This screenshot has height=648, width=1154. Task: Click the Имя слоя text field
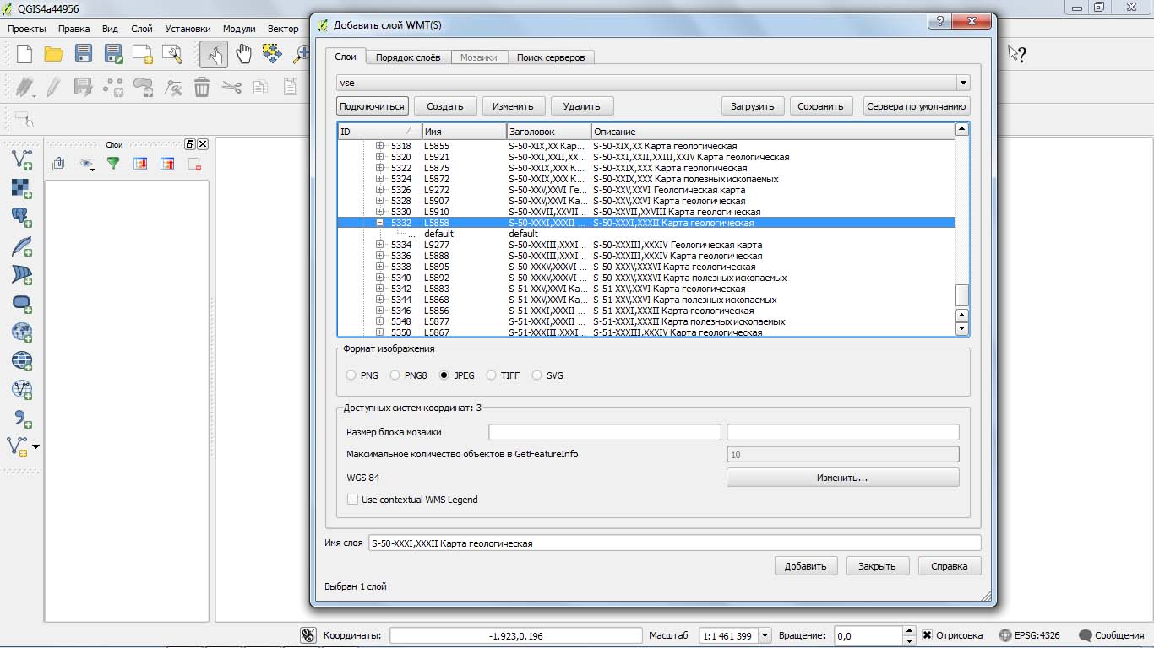pos(674,543)
